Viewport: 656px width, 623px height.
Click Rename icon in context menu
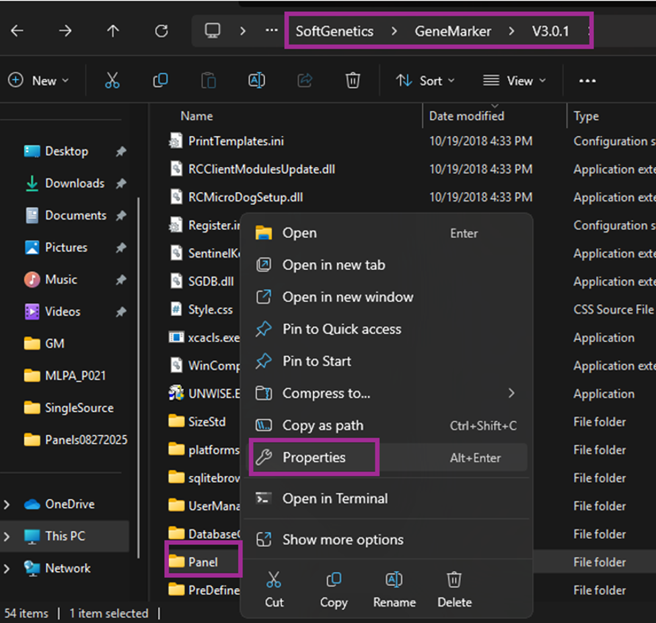click(x=394, y=580)
